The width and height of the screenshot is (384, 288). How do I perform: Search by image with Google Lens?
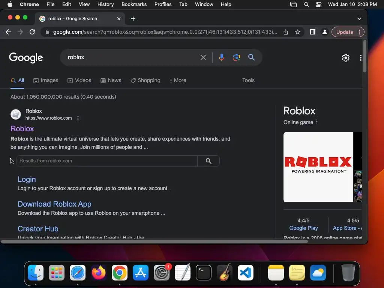click(236, 57)
